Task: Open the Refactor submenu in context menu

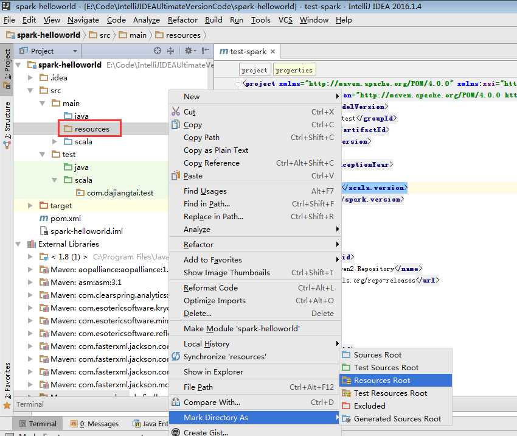Action: tap(254, 245)
